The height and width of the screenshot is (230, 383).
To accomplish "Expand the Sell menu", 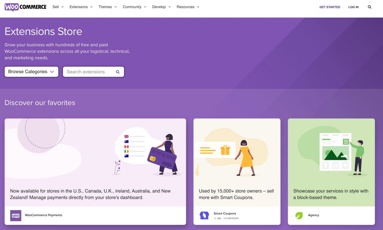I will (58, 7).
